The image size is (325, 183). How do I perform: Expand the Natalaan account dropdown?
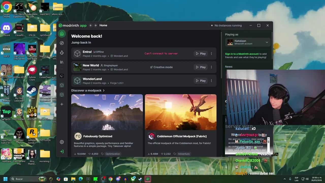point(267,42)
